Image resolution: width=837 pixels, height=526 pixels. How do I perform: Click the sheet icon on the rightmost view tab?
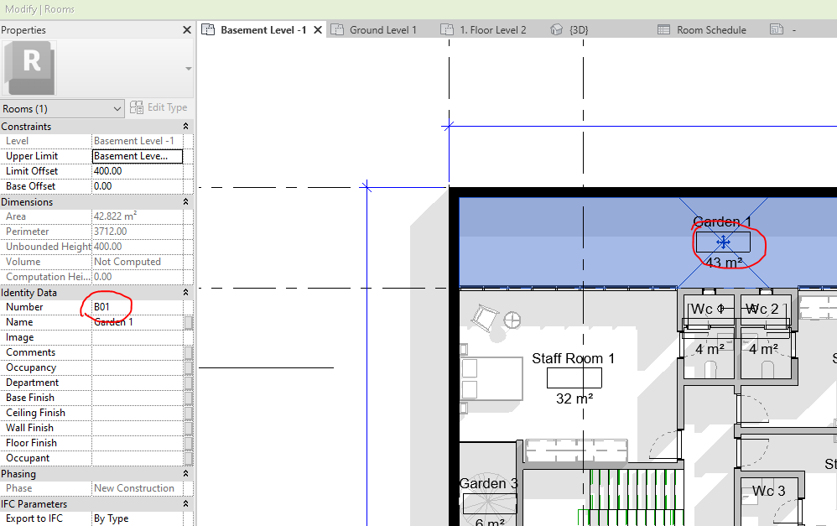(778, 29)
